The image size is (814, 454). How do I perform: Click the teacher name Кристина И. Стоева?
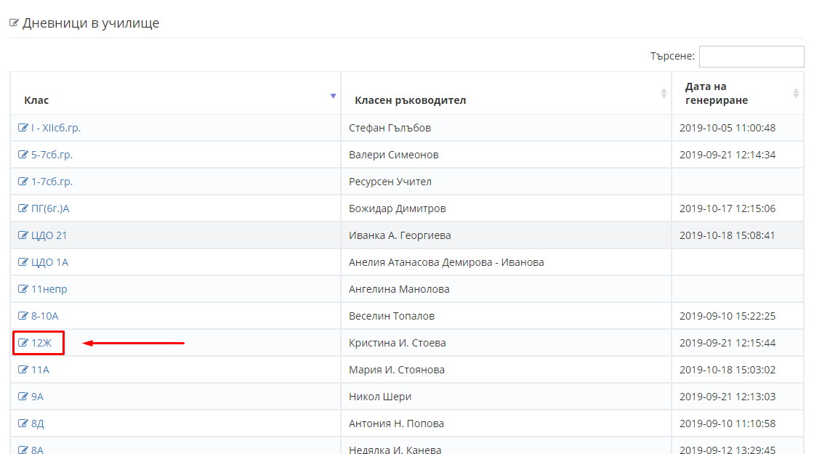click(397, 342)
